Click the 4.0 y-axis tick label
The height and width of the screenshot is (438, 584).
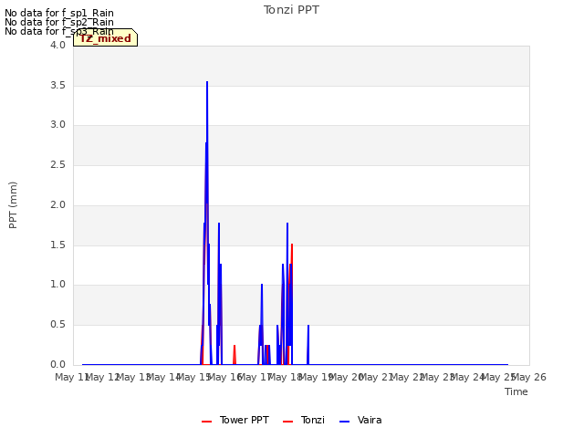[57, 45]
